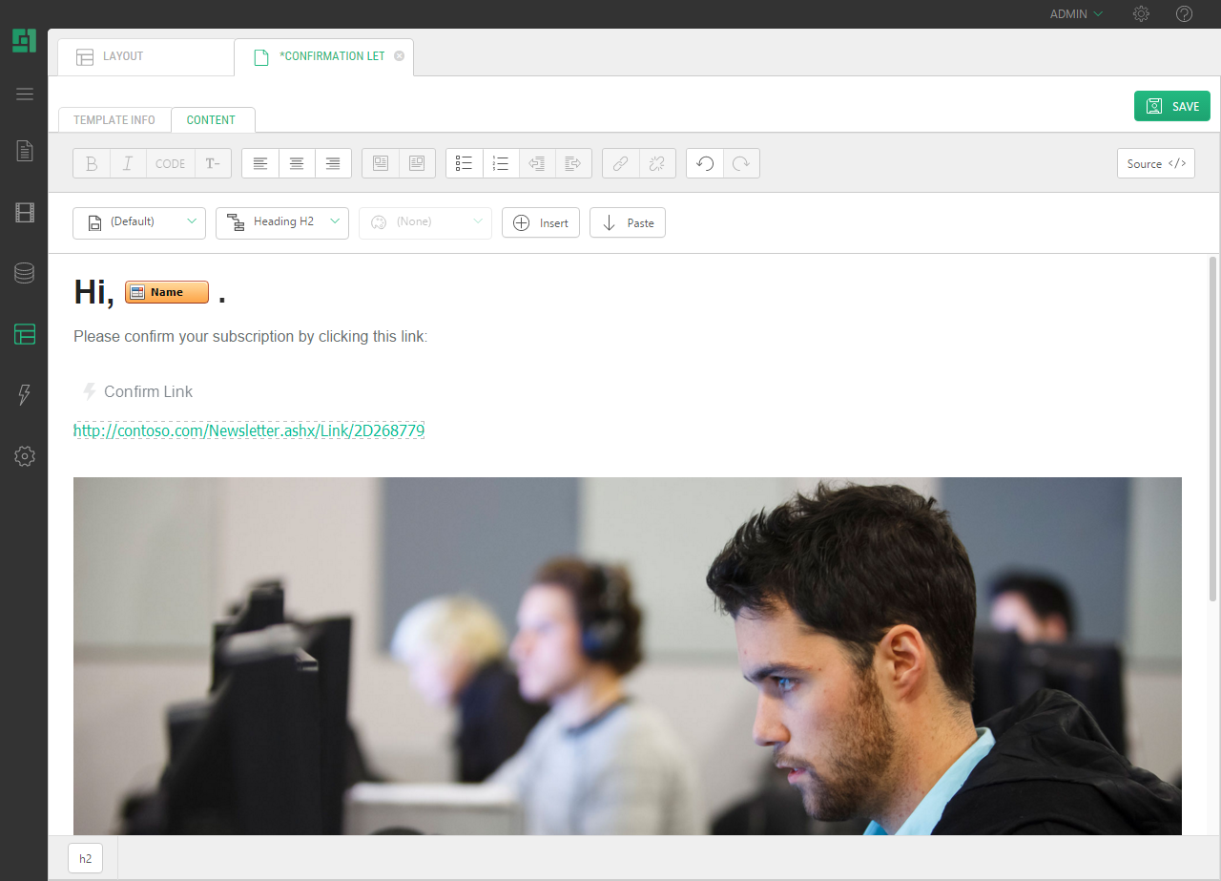The image size is (1221, 881).
Task: Insert a bulleted list
Action: (x=465, y=163)
